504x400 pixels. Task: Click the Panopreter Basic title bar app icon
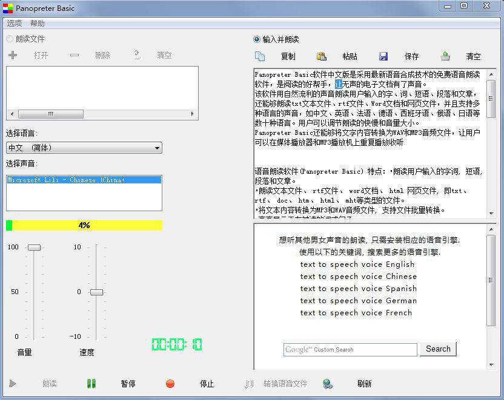click(8, 8)
